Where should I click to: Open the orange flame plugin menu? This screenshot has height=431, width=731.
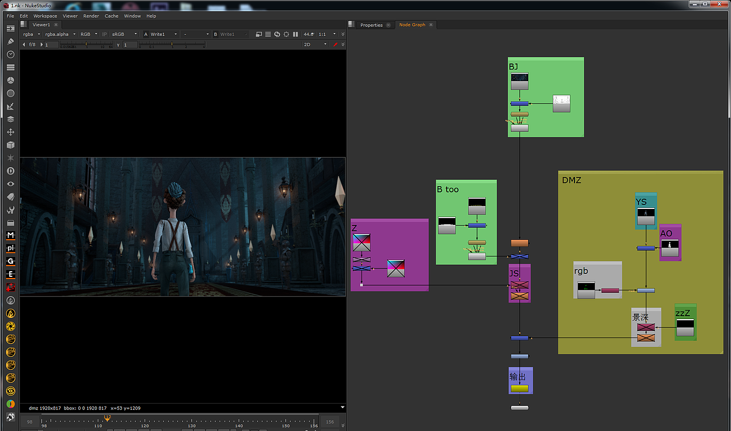coord(10,313)
